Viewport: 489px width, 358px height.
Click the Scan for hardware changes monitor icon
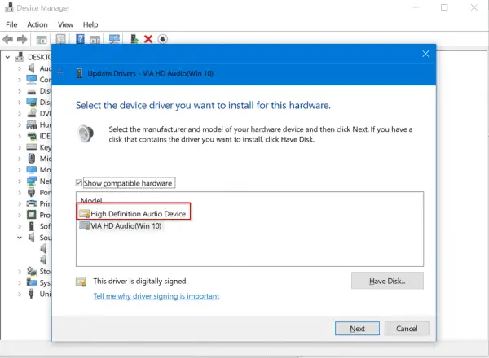coord(114,39)
